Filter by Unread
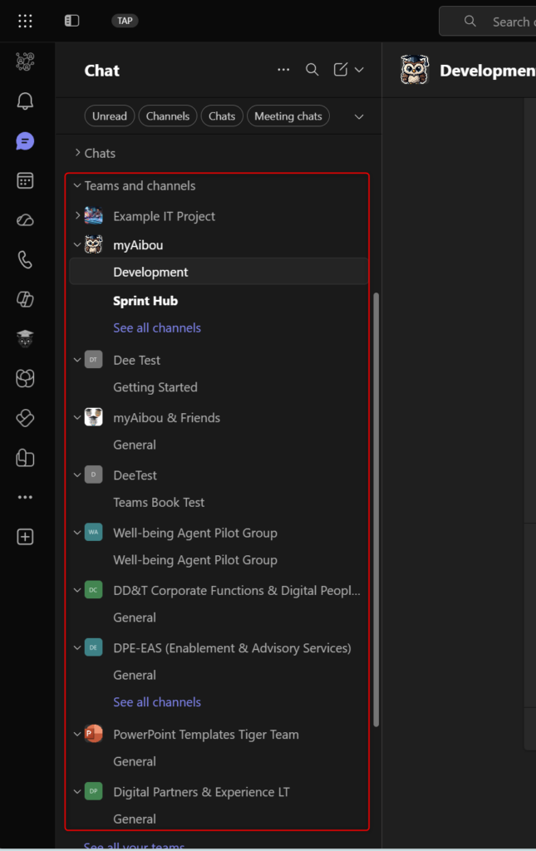536x851 pixels. coord(110,116)
